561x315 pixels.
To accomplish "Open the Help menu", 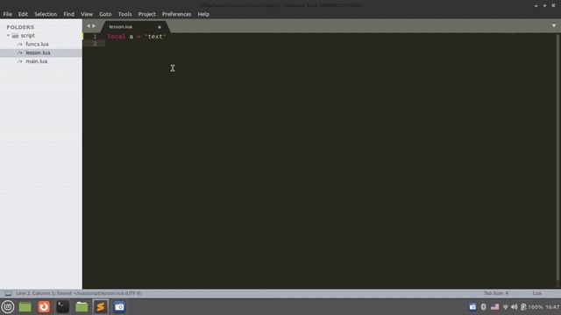I will (203, 14).
